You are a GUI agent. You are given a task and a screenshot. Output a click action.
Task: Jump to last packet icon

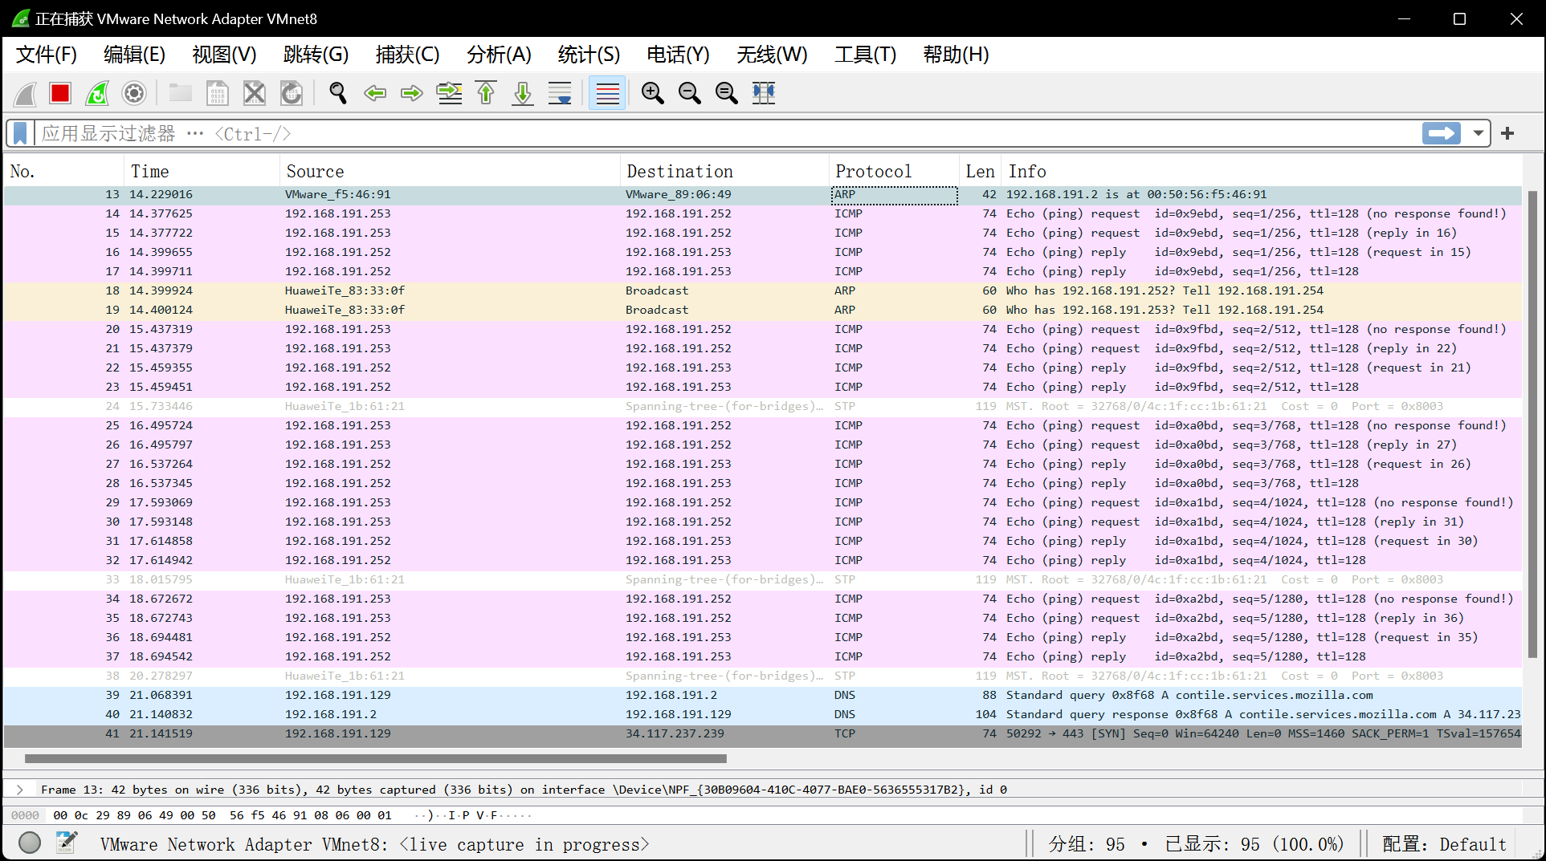523,94
